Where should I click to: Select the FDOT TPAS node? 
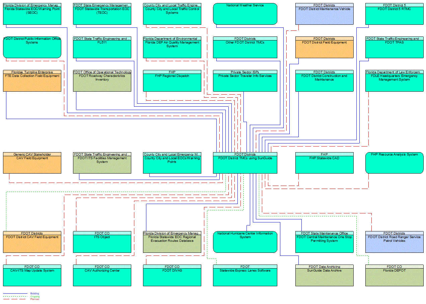point(395,47)
